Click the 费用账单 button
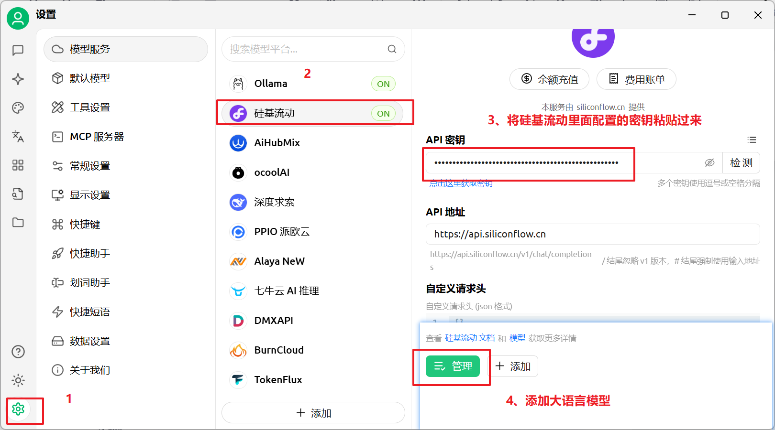Viewport: 775px width, 430px height. (636, 79)
